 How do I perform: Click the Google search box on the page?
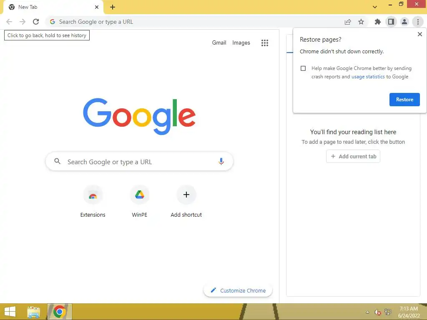(x=139, y=161)
